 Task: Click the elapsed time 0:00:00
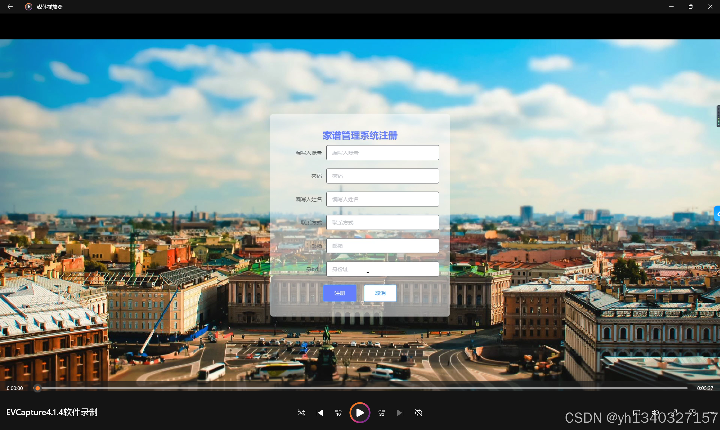coord(15,388)
